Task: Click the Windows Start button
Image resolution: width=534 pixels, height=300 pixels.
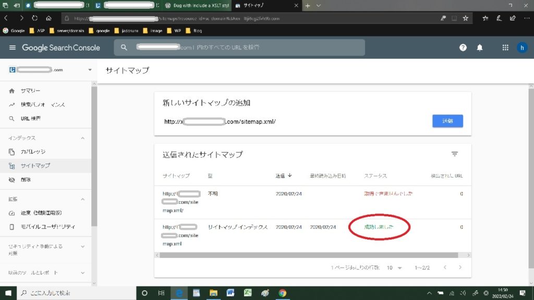Action: 8,293
